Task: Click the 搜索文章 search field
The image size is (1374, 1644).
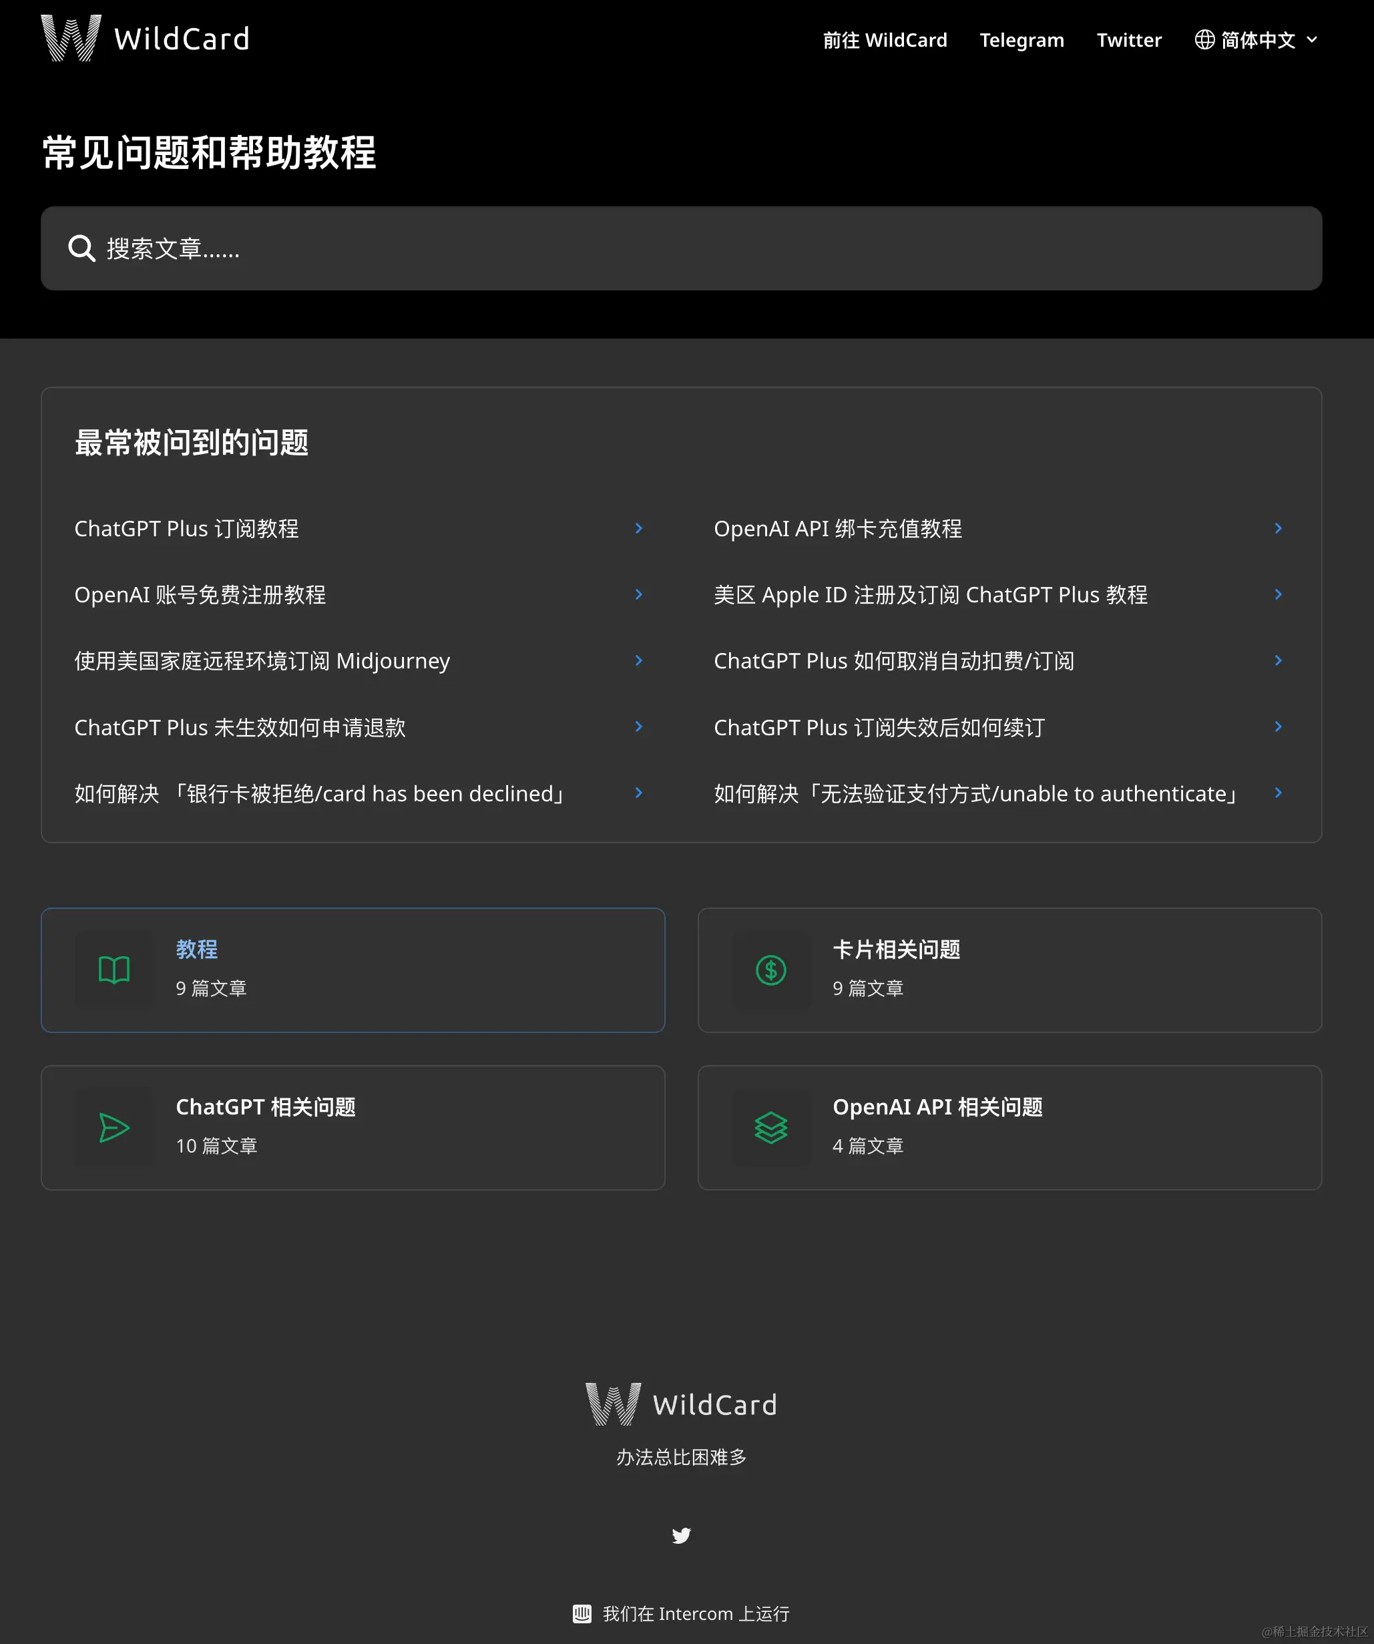Action: tap(681, 248)
